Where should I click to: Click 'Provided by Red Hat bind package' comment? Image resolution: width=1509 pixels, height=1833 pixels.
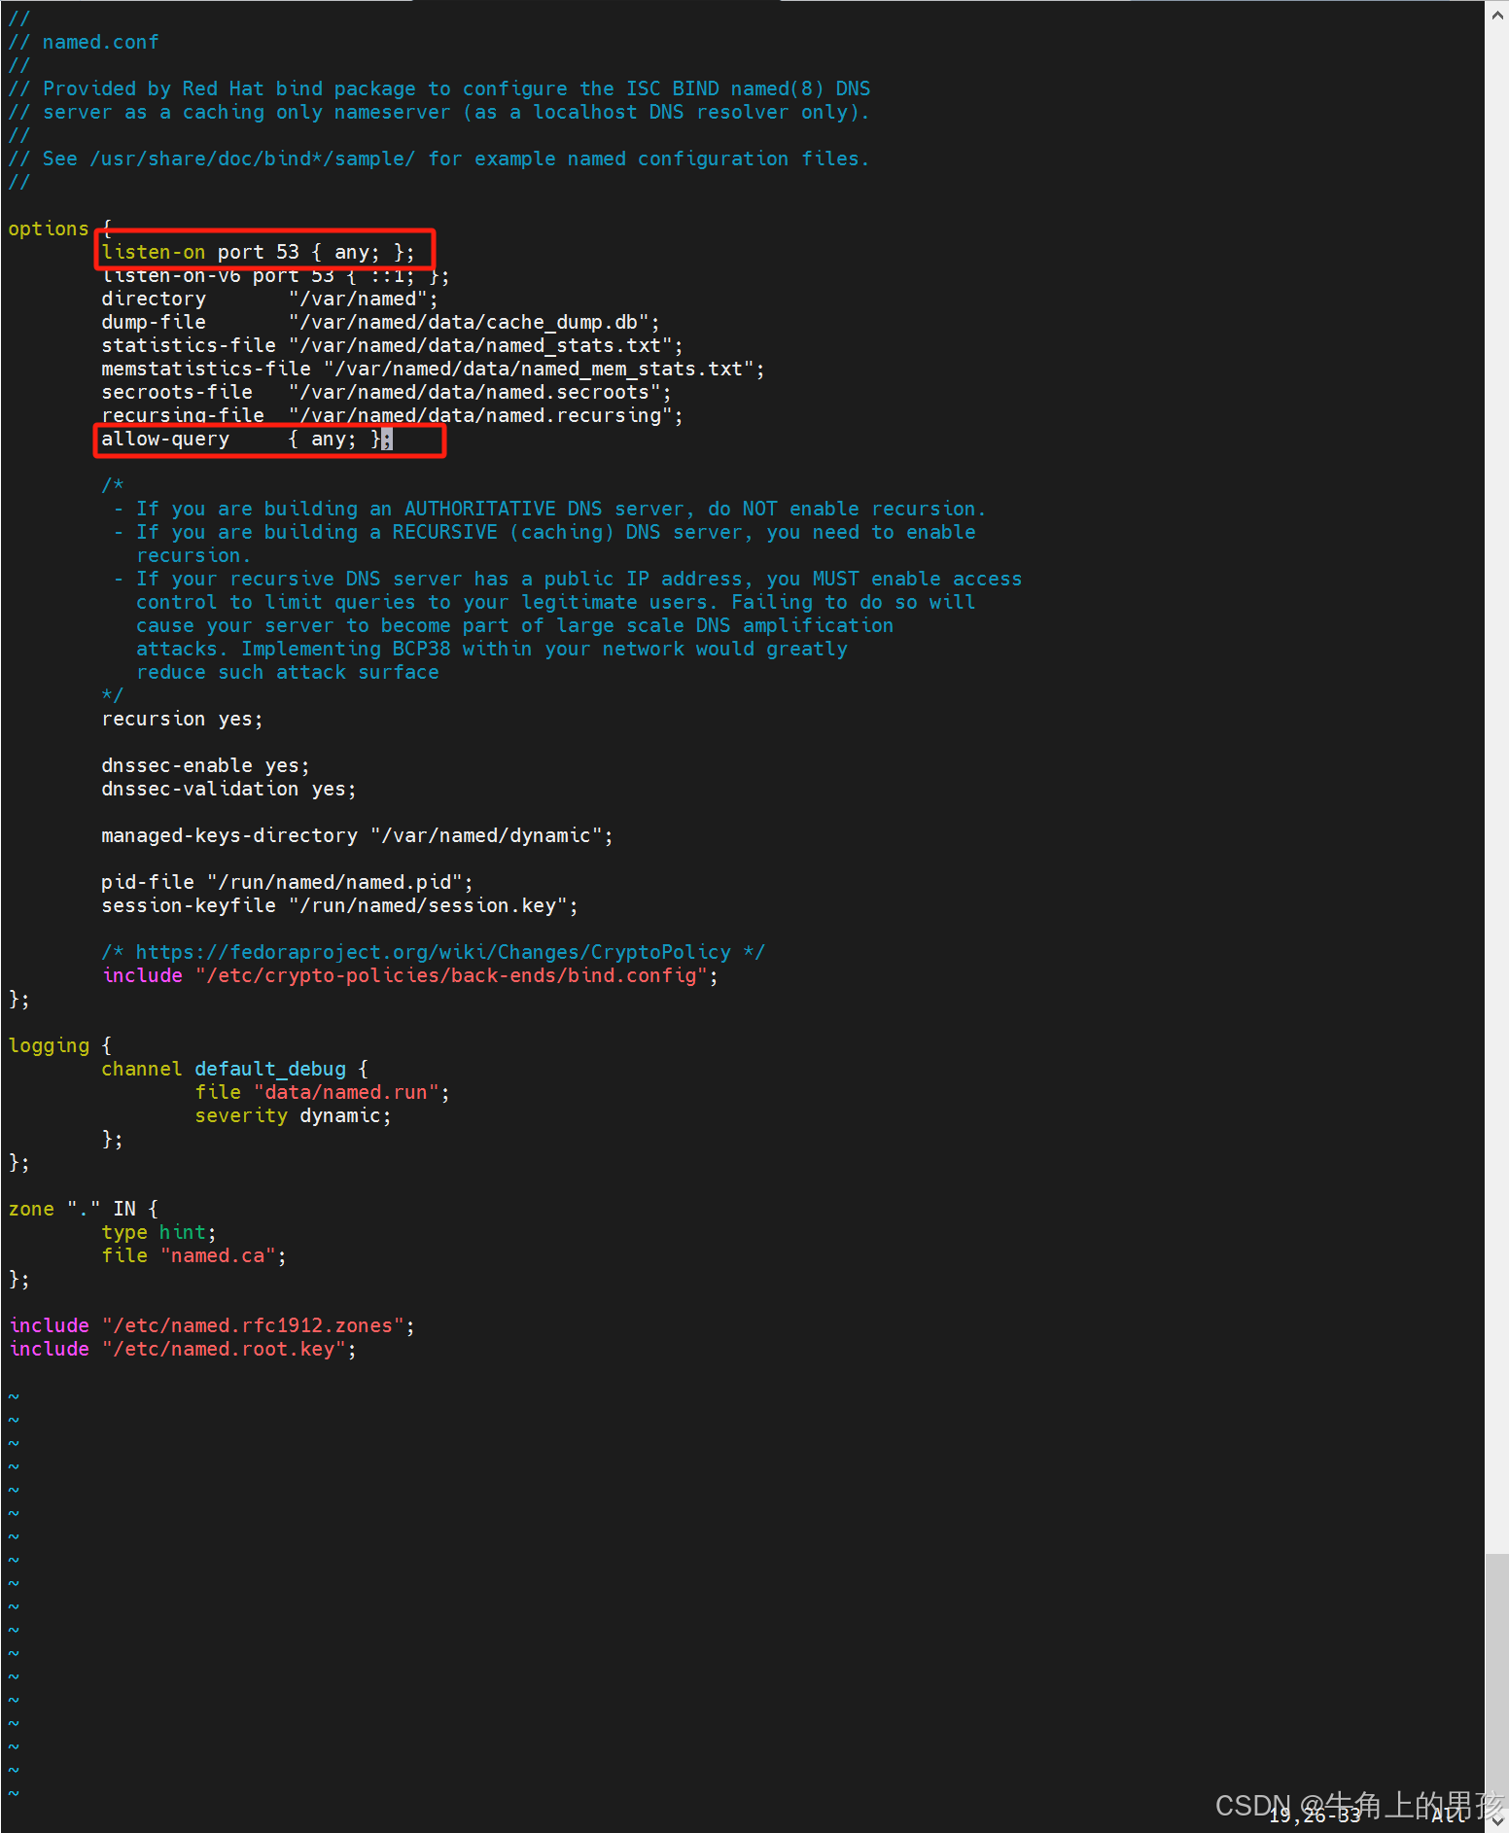click(x=439, y=88)
